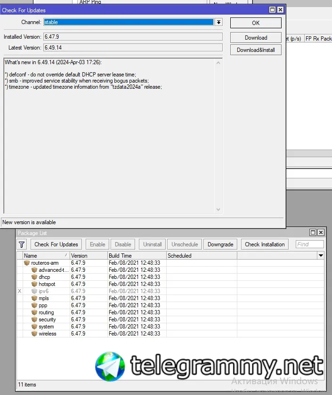Select the routing package icon
Image resolution: width=332 pixels, height=395 pixels.
pos(34,312)
